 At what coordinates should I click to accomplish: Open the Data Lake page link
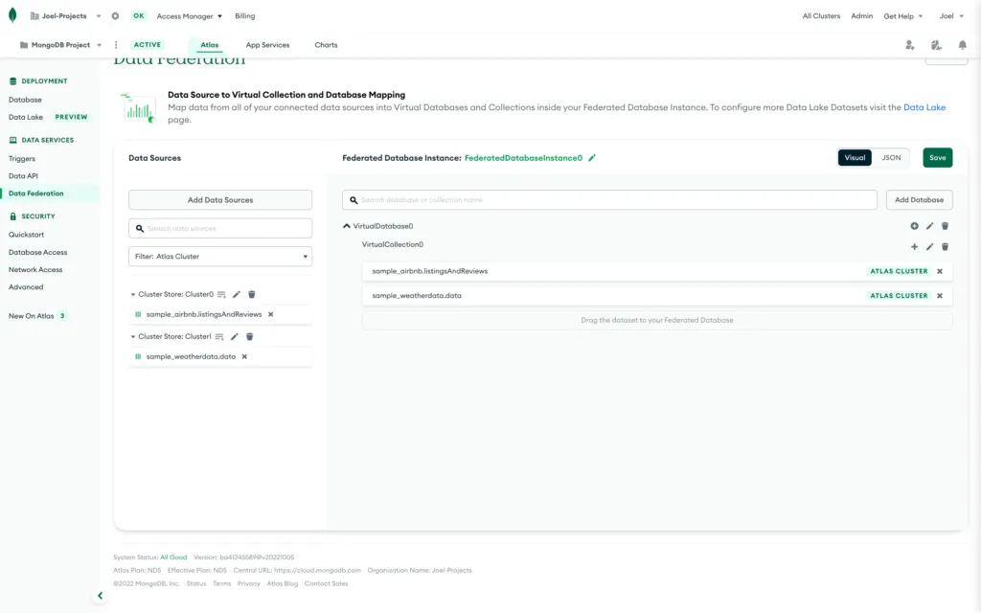[x=922, y=106]
